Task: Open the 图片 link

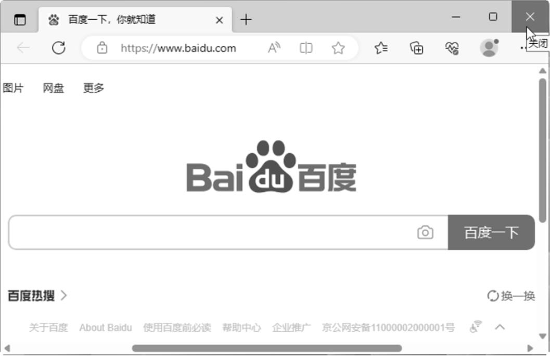Action: click(x=13, y=88)
